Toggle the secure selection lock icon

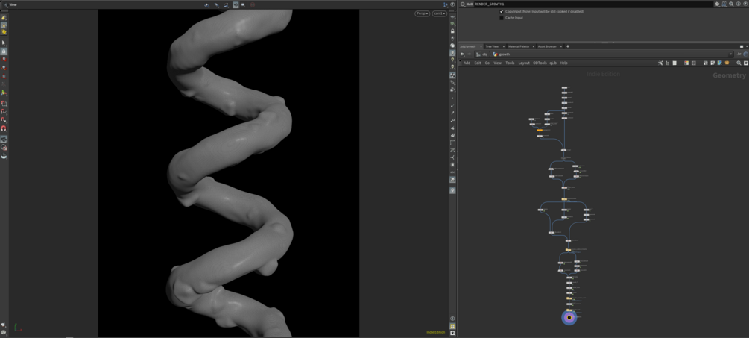(4, 51)
